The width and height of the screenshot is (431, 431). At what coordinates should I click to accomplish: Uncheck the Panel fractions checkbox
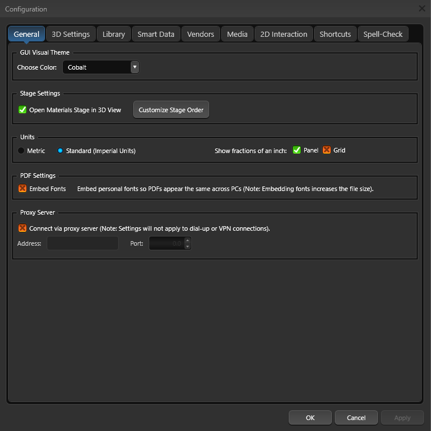297,150
